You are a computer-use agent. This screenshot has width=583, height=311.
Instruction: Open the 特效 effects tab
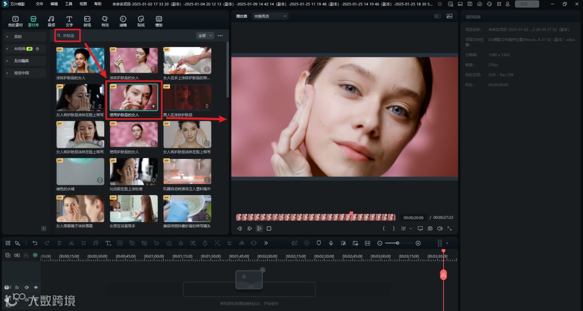tap(105, 22)
